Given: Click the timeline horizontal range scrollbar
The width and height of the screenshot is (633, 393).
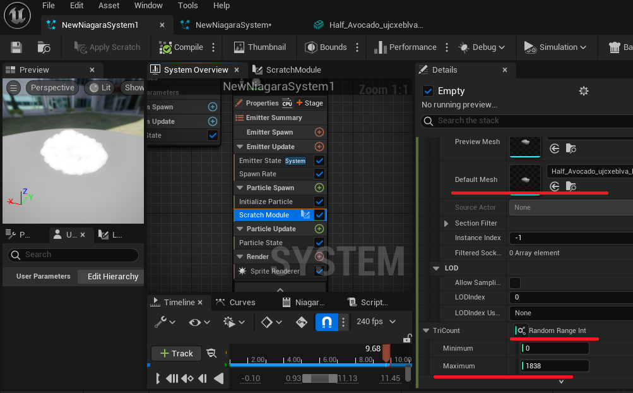Looking at the screenshot, I should (x=320, y=378).
